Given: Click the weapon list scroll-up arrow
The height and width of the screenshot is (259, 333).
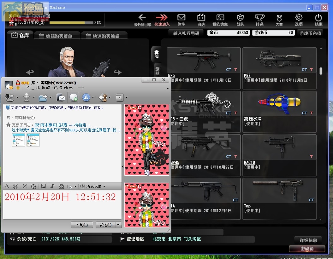Looking at the screenshot, I should pos(321,49).
